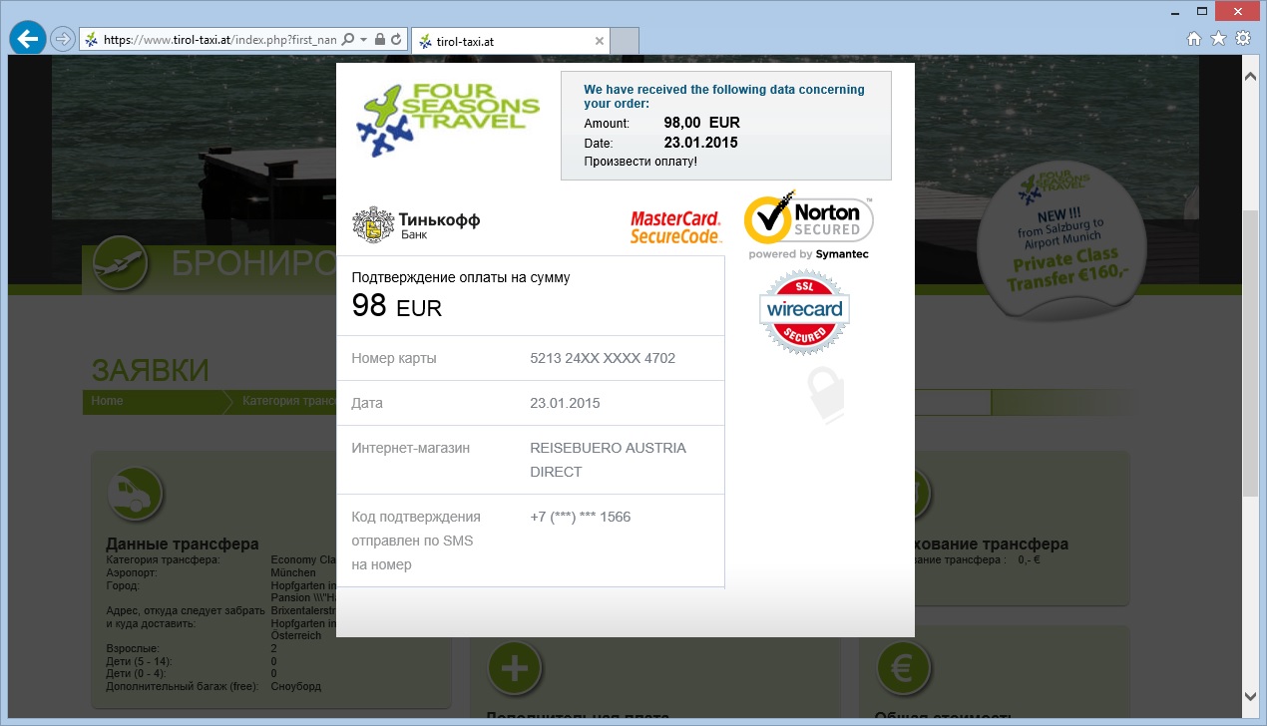Image resolution: width=1267 pixels, height=726 pixels.
Task: Click the Данные трансфера heading
Action: tap(183, 544)
